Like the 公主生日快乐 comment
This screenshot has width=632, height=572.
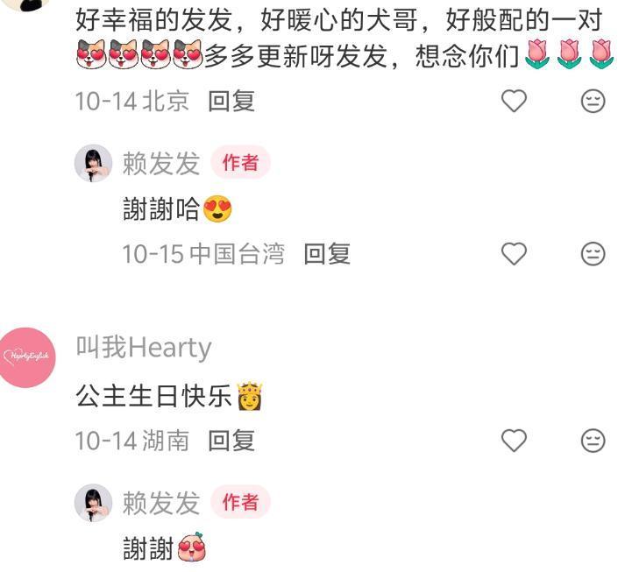514,441
